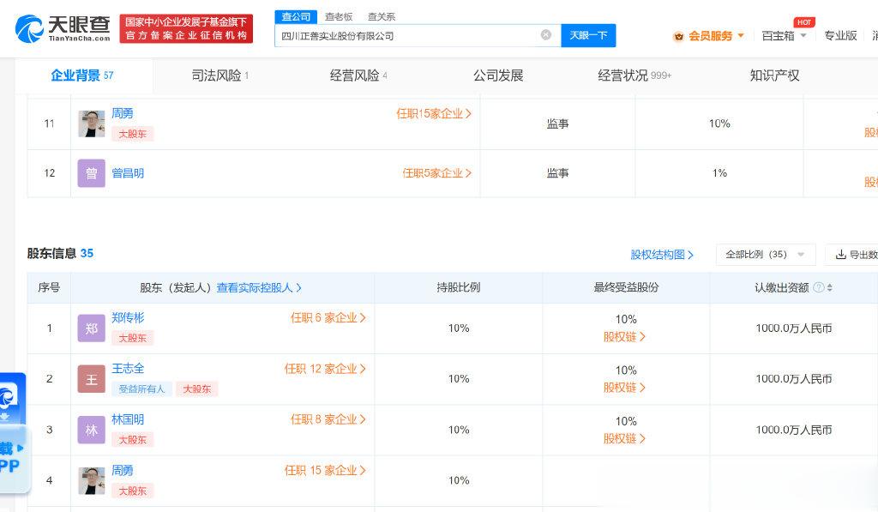
Task: Click the 查看实际控股人 link
Action: pos(259,287)
